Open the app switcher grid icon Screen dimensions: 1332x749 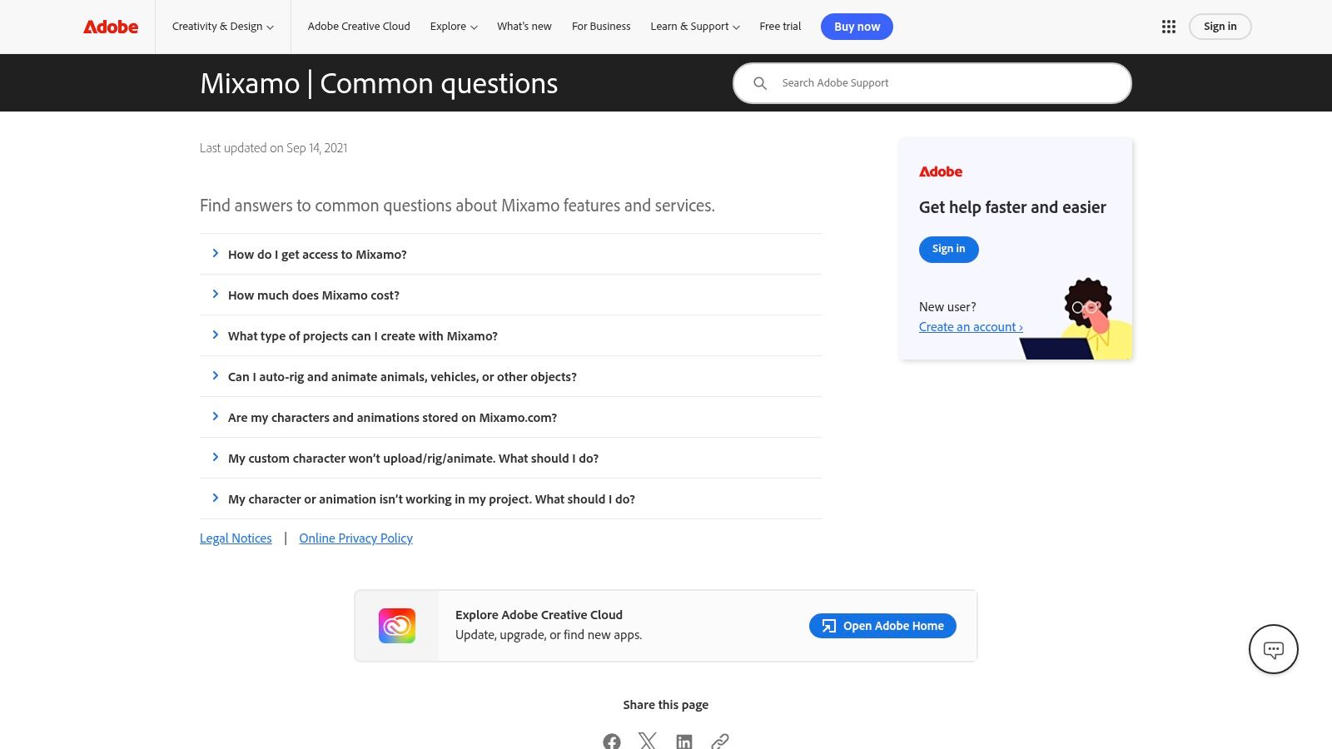point(1169,27)
